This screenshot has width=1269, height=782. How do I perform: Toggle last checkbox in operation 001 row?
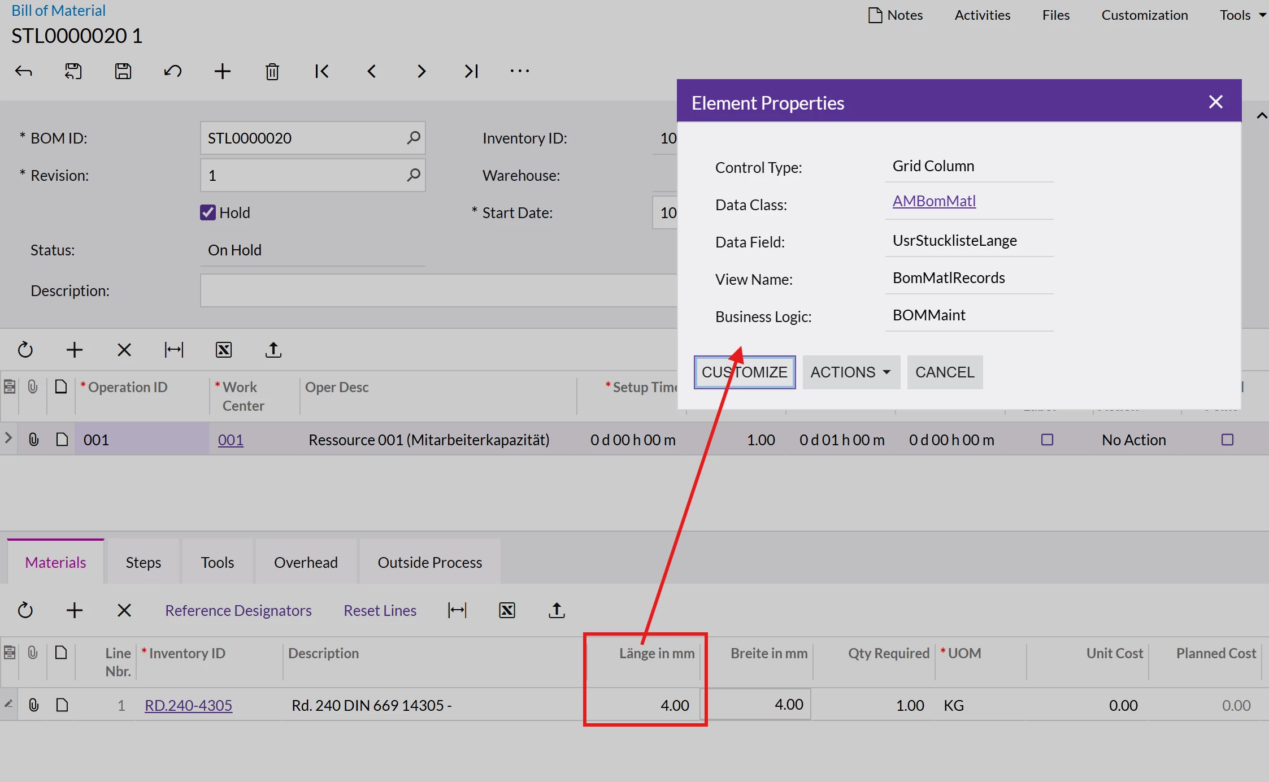[x=1227, y=440]
